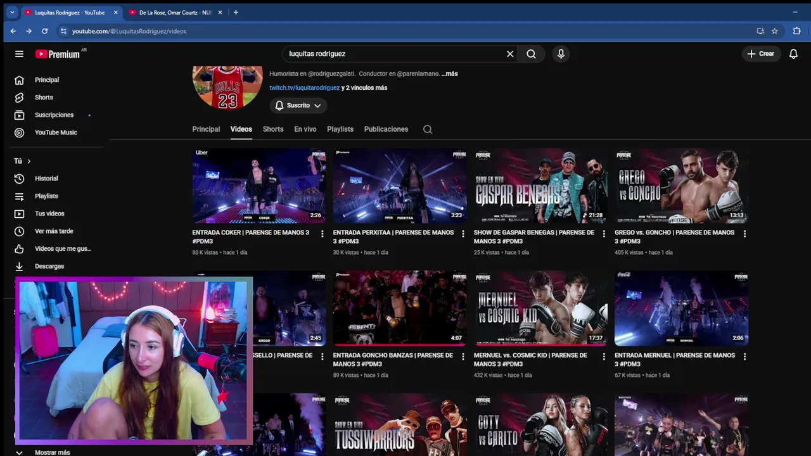Play the ENTRADA MERNUEL thumbnail
The width and height of the screenshot is (811, 456).
tap(681, 308)
